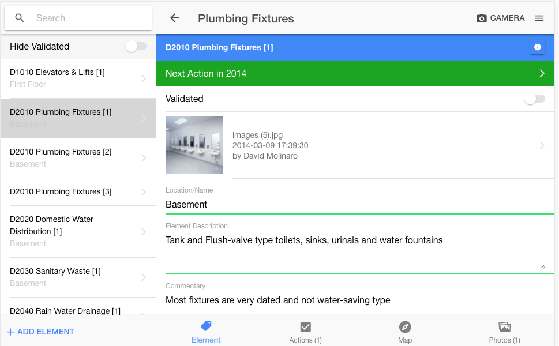Click the ADD ELEMENT button
This screenshot has width=559, height=346.
pyautogui.click(x=40, y=332)
